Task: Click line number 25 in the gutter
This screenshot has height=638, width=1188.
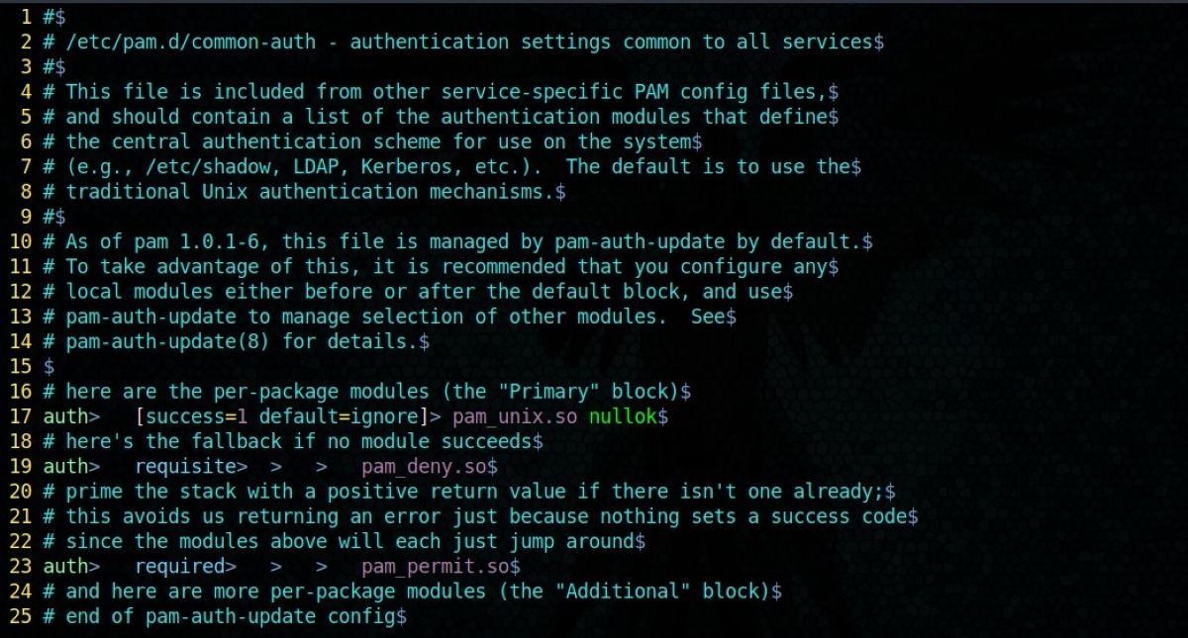Action: 21,616
